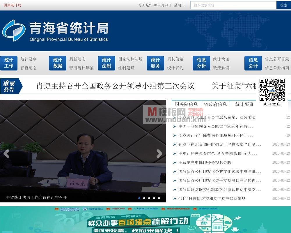This screenshot has width=291, height=233.
Task: Click arrow bullet beside 中国—欧盟领导人会晤 item
Action: tap(174, 127)
